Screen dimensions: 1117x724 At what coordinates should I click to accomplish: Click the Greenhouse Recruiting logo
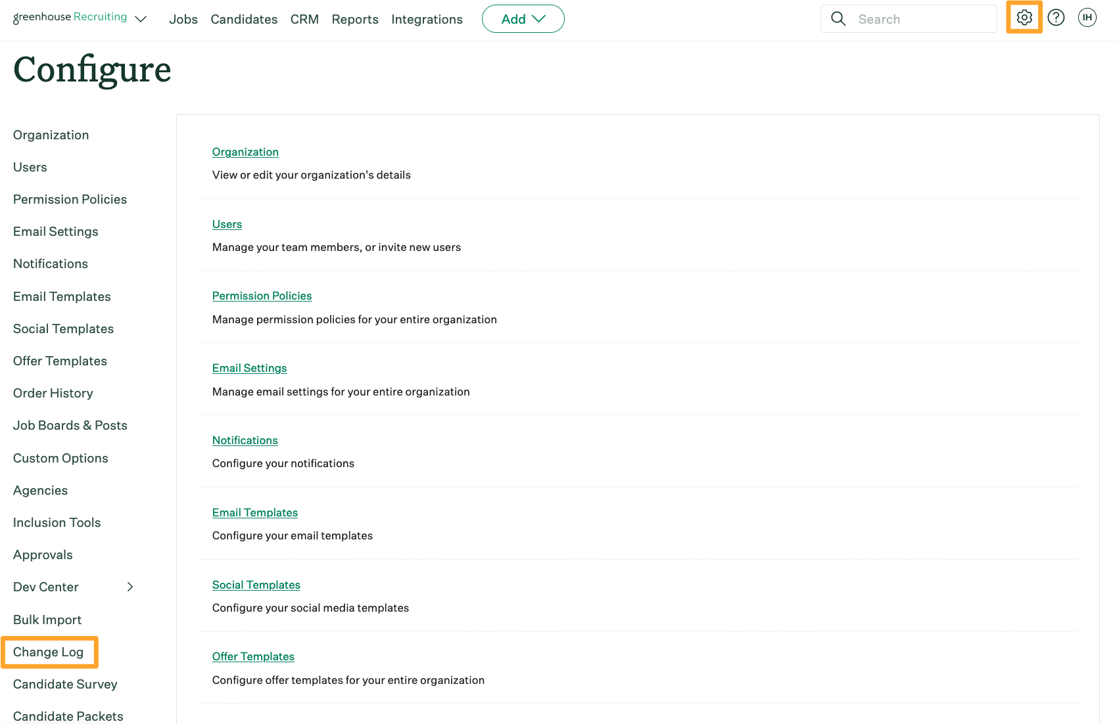(69, 16)
